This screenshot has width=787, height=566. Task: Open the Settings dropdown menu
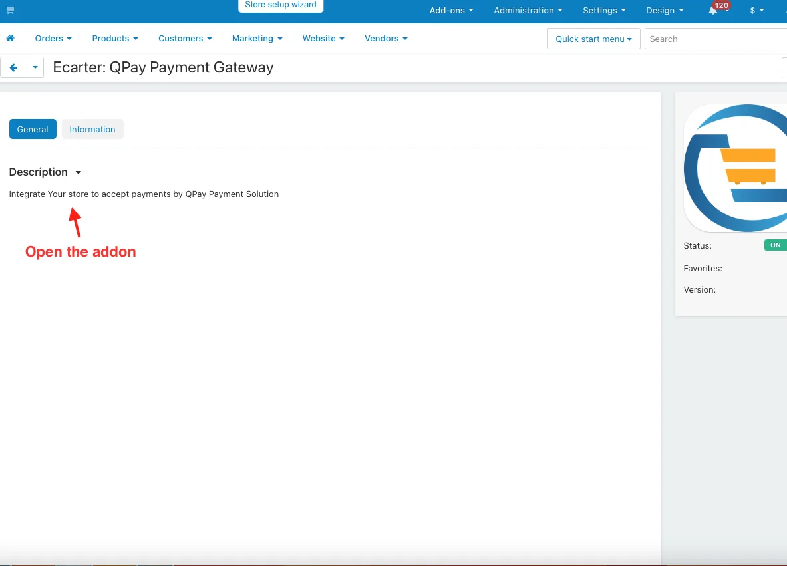(604, 11)
